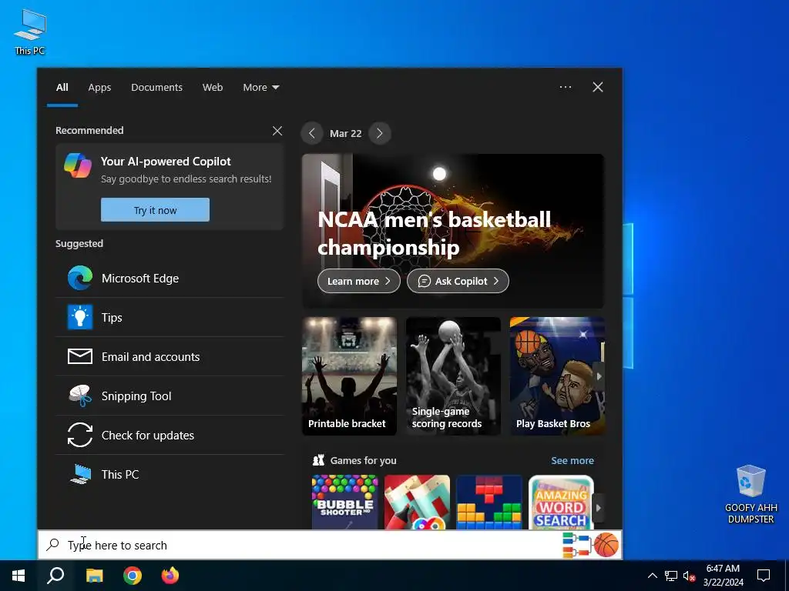
Task: Click the Copilot logo in Recommended
Action: 78,165
